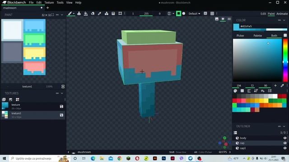Viewport: 289px width, 162px height.
Task: Save the texture named texture1
Action: [x=61, y=115]
